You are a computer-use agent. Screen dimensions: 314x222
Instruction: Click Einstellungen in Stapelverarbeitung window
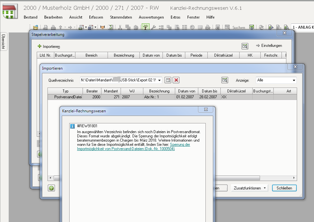coord(269,46)
